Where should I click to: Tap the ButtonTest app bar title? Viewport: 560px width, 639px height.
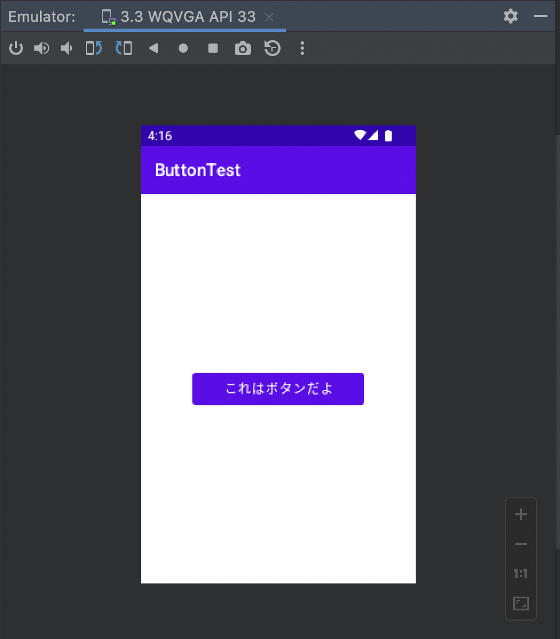[197, 169]
